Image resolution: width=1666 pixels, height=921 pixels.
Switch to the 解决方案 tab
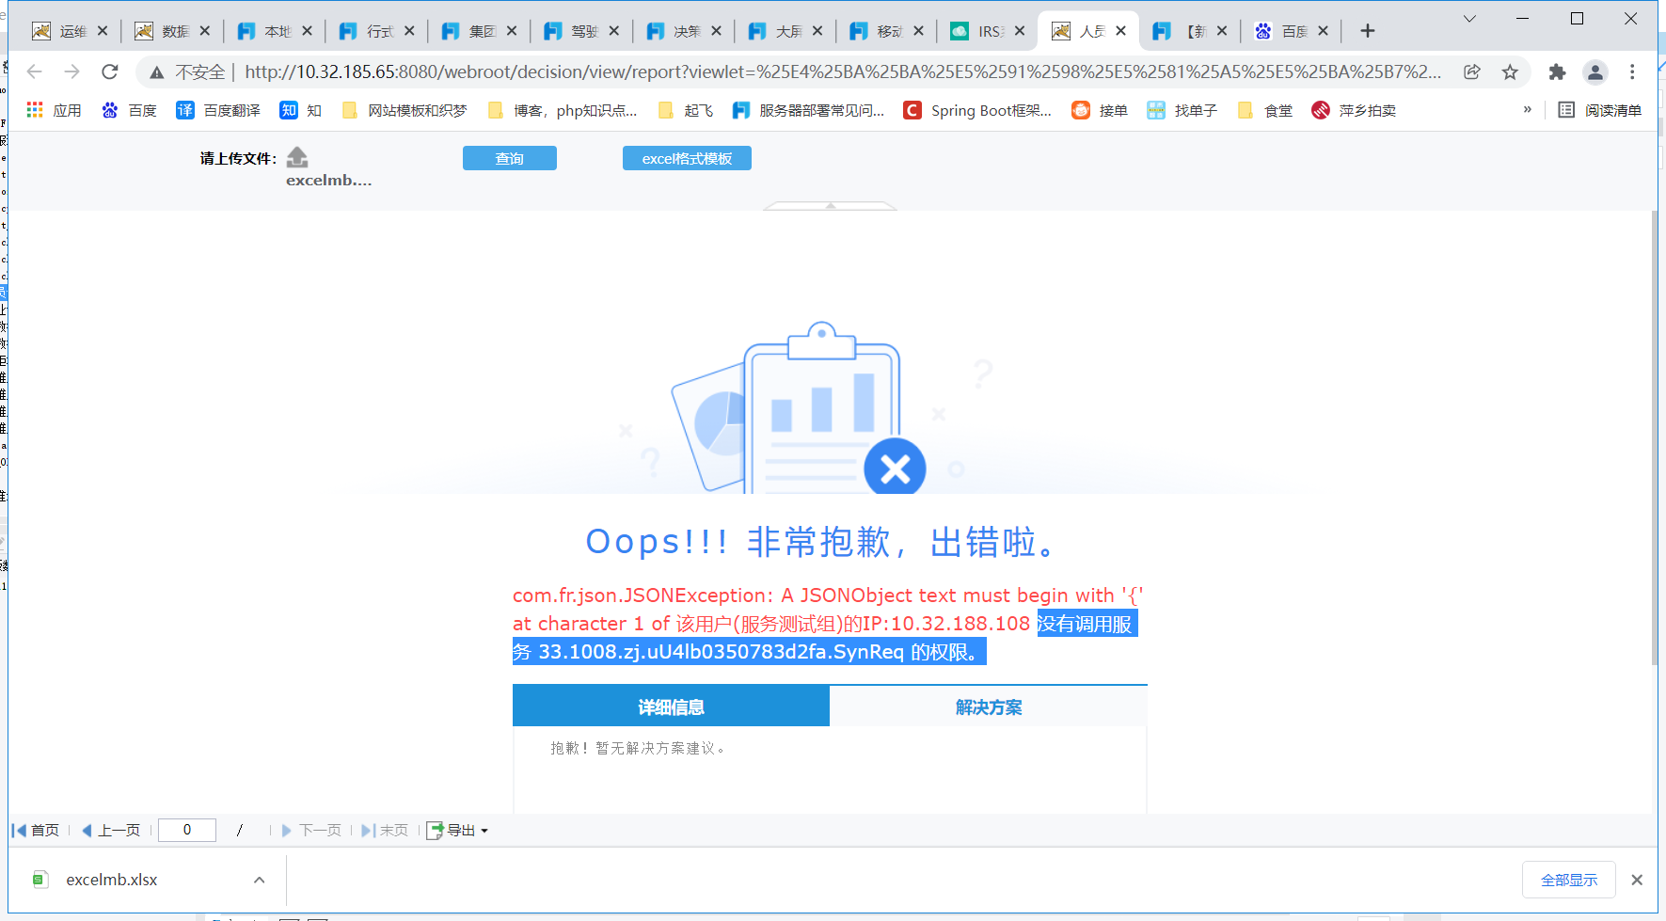(x=989, y=707)
